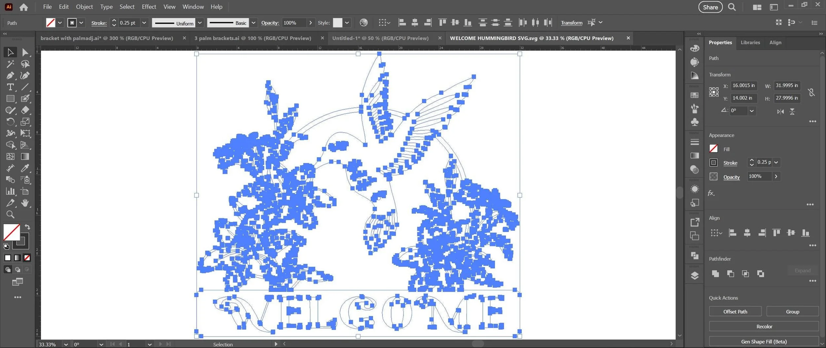Screen dimensions: 826x348
Task: Click Gen Shape Fill (Beta) button
Action: click(764, 342)
